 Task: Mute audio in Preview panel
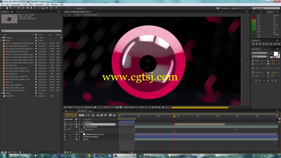271,44
